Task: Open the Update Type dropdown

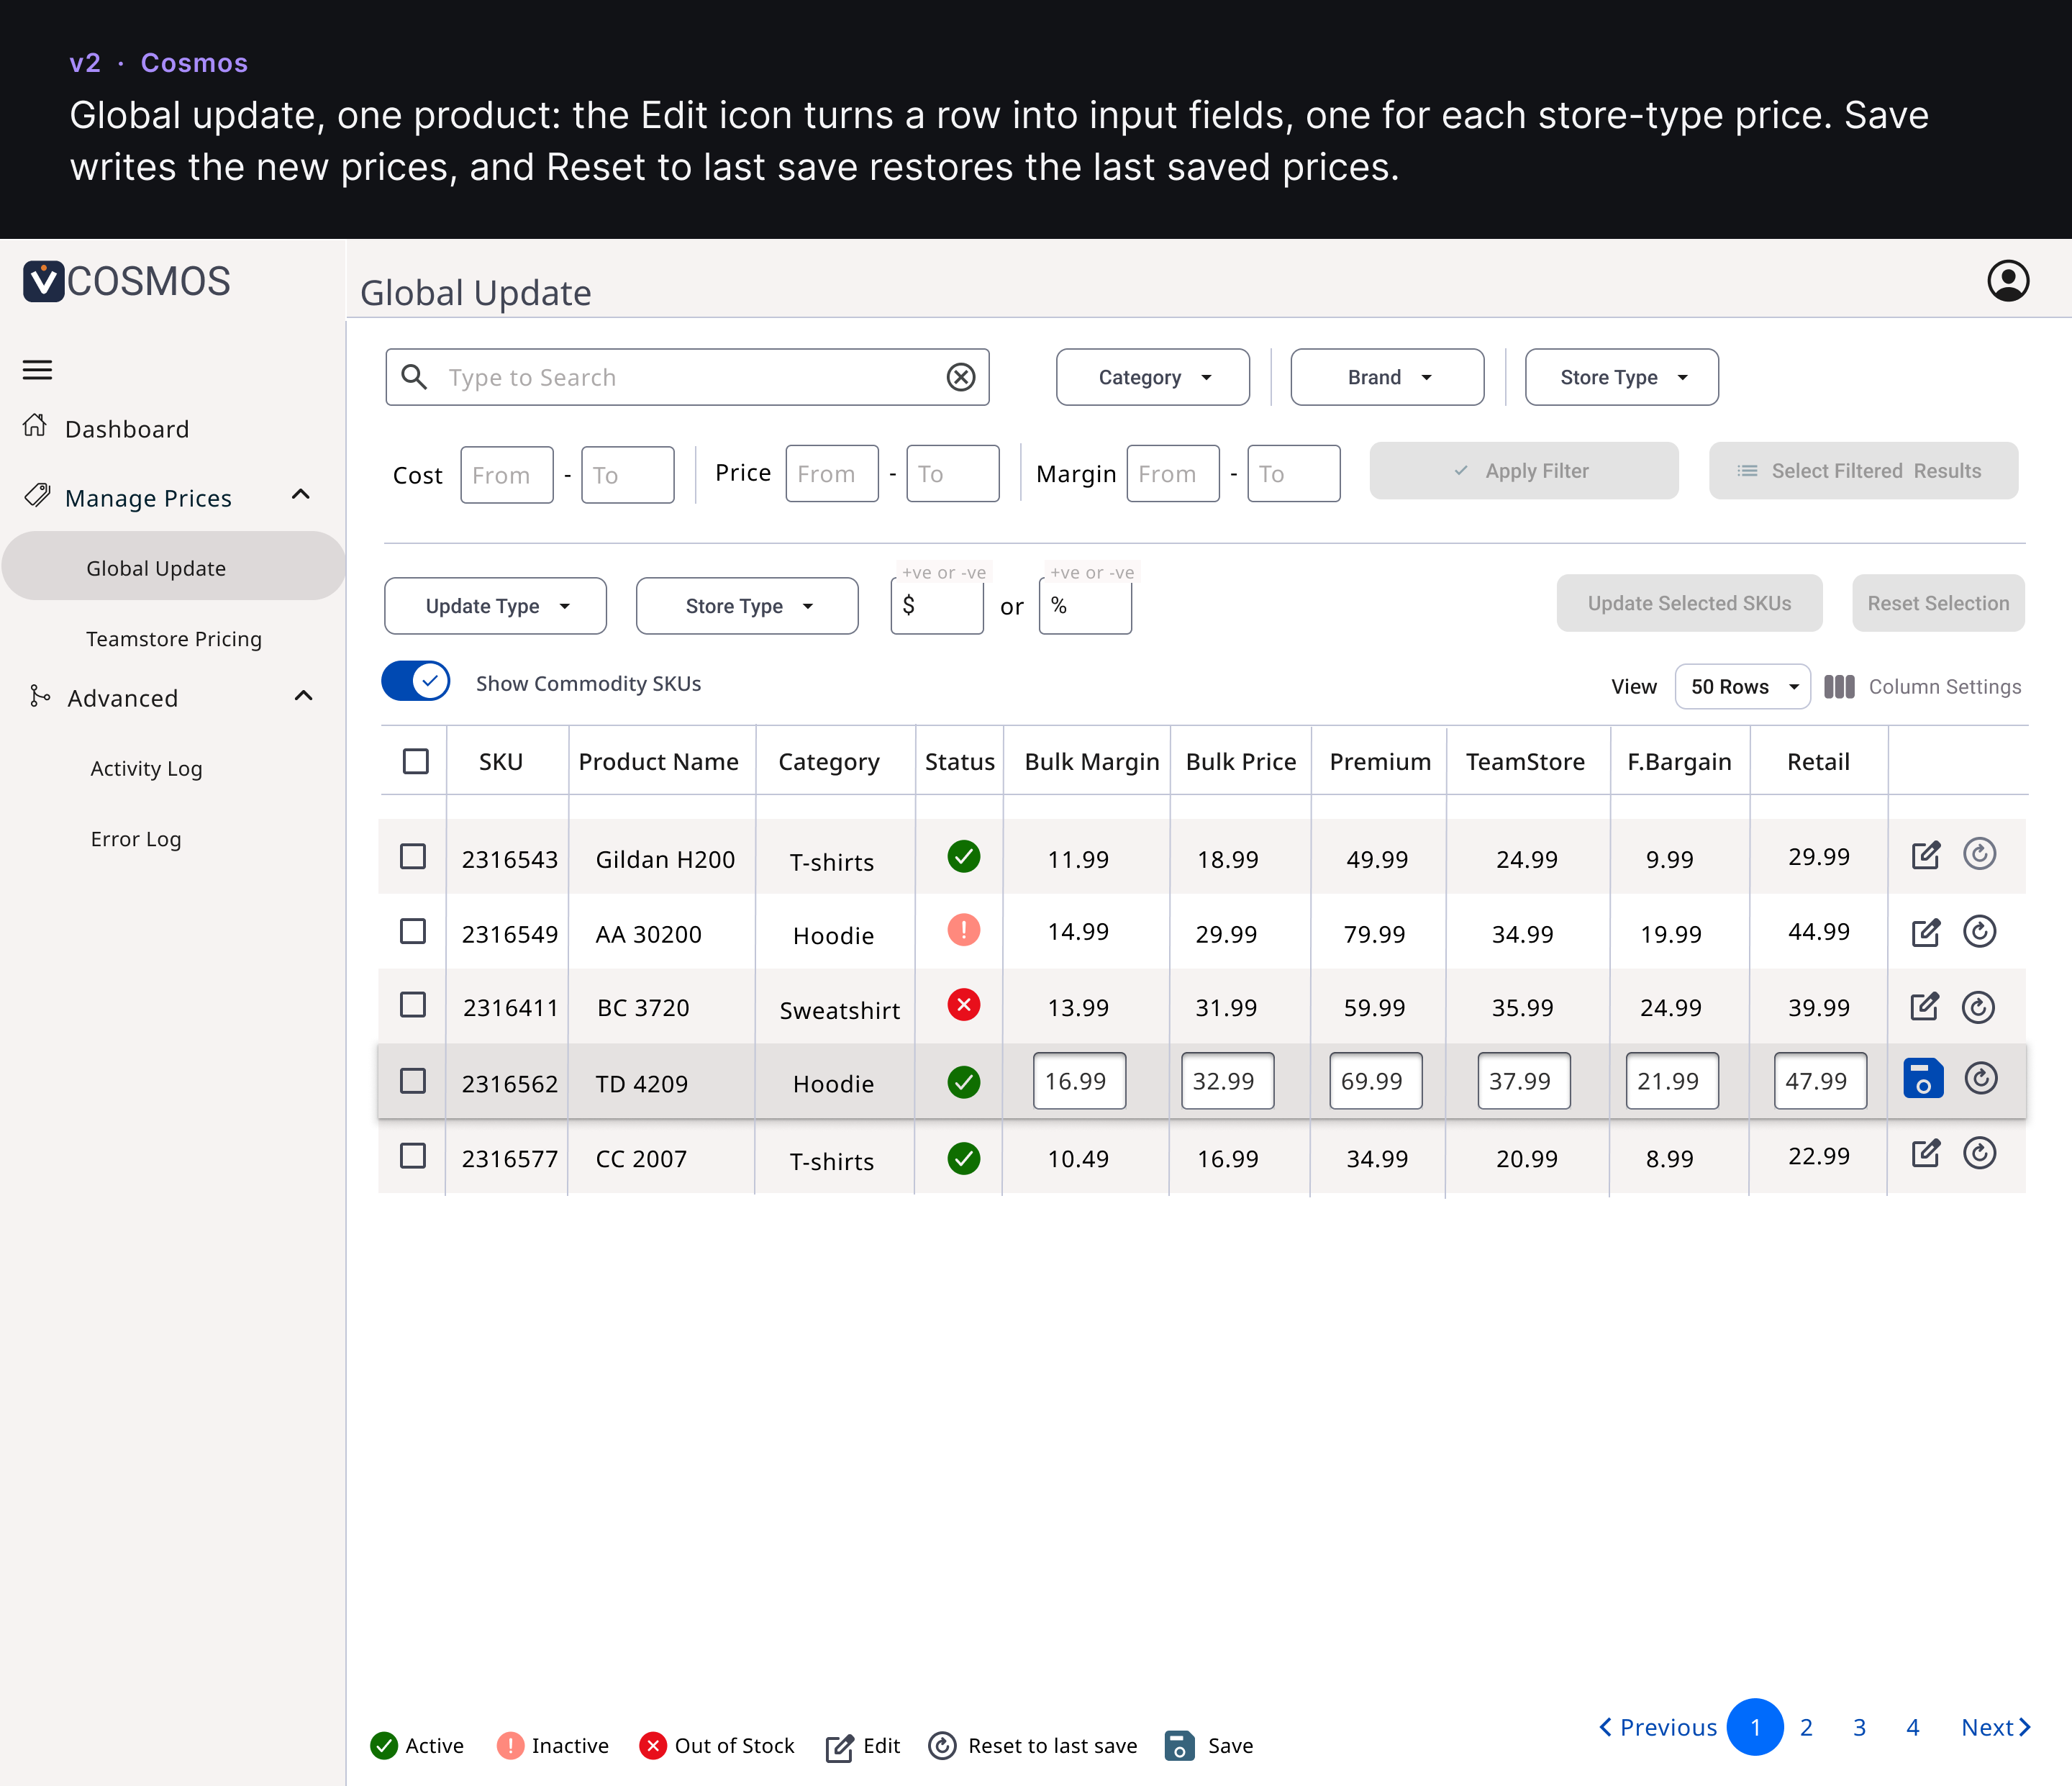Action: click(495, 606)
